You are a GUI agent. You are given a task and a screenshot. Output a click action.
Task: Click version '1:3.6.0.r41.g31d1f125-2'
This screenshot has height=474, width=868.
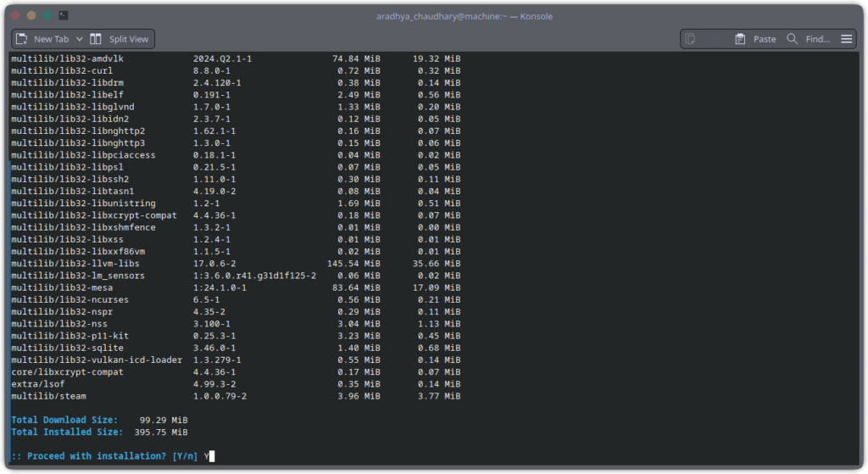click(254, 276)
